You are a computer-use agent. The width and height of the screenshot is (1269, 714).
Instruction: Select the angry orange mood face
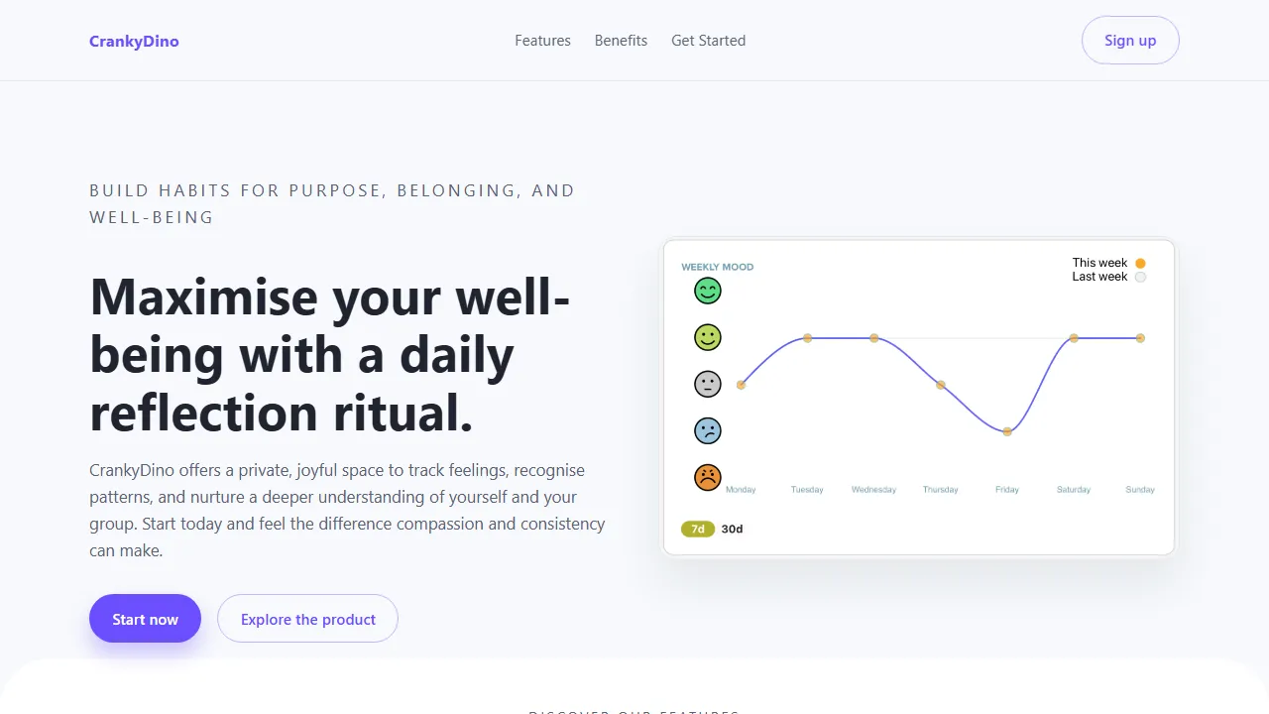(708, 477)
